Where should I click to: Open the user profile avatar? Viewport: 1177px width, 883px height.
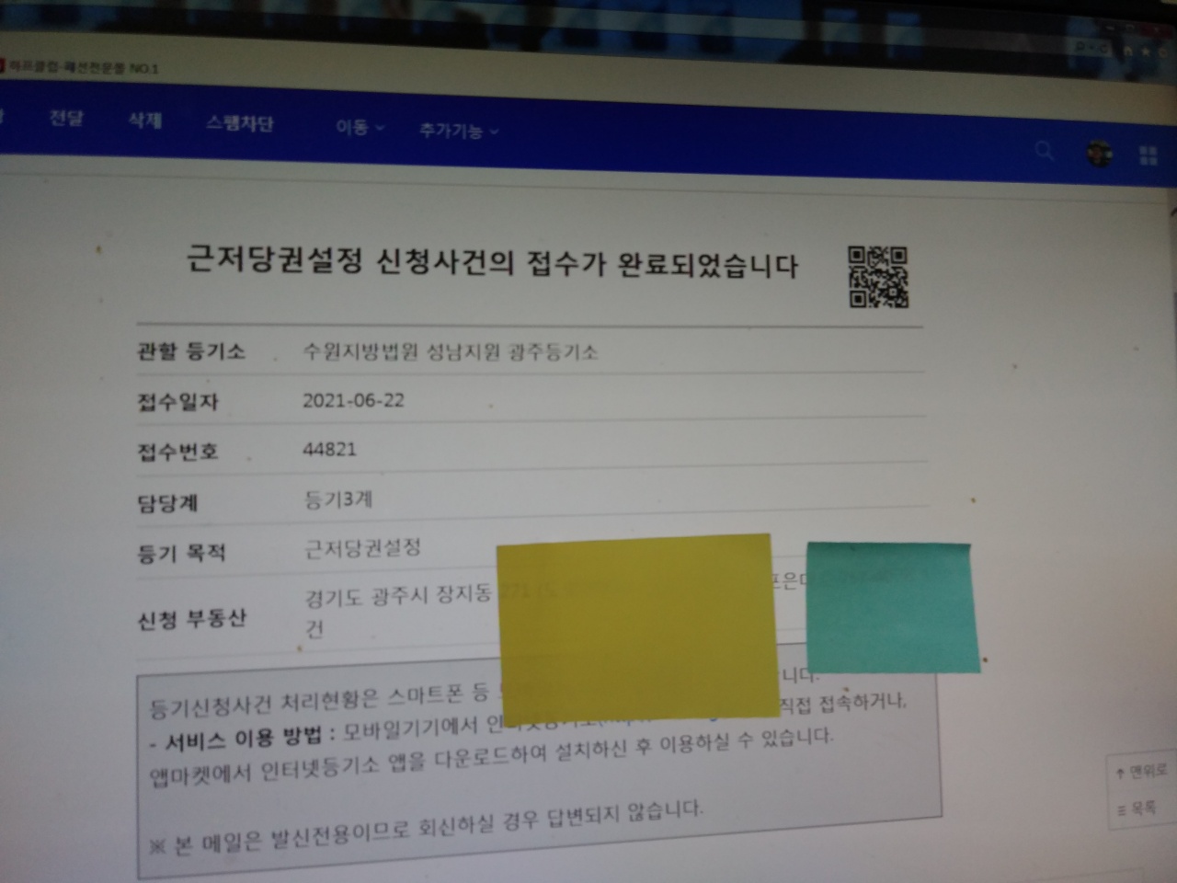pos(1099,154)
